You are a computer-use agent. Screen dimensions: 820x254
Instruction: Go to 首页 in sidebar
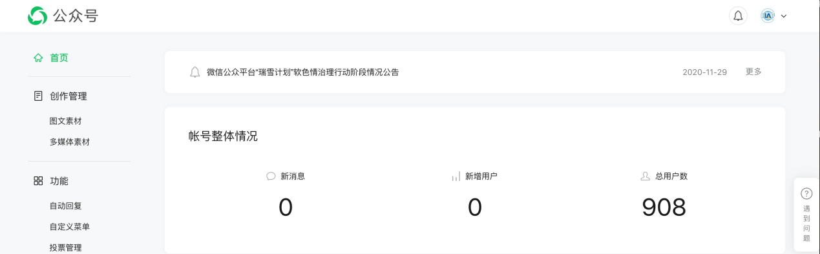pyautogui.click(x=59, y=58)
